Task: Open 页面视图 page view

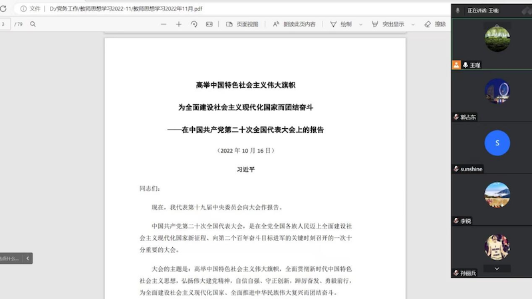Action: pyautogui.click(x=242, y=24)
